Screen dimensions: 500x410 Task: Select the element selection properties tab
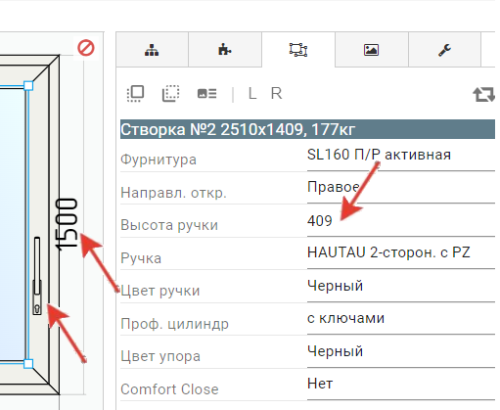point(298,50)
